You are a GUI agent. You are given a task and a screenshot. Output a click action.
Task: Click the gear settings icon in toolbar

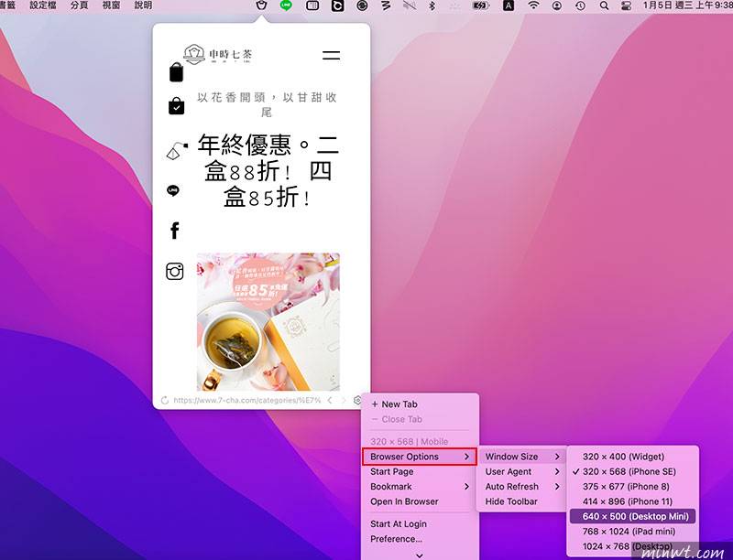(x=357, y=401)
